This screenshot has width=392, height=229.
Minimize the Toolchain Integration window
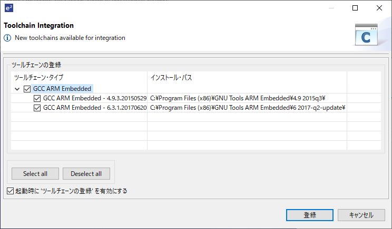pyautogui.click(x=331, y=8)
